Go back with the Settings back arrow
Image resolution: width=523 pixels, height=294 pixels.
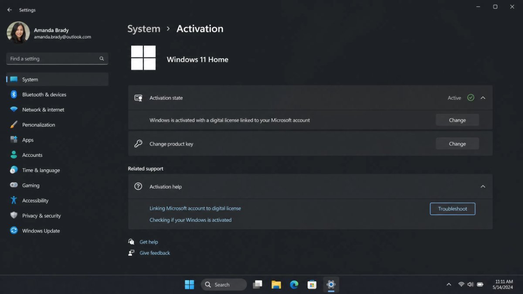pyautogui.click(x=10, y=10)
